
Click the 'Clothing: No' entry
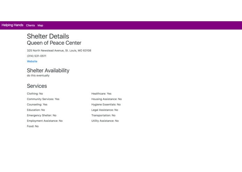click(x=35, y=94)
